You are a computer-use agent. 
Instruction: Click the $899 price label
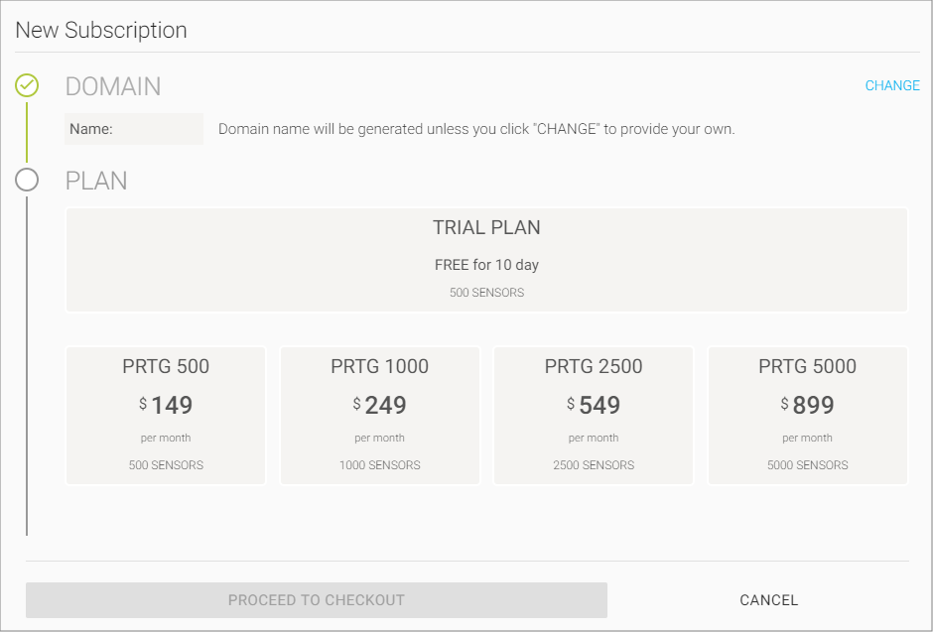pos(808,406)
